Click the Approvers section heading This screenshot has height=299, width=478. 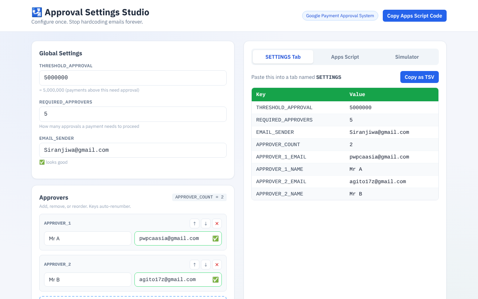point(54,198)
